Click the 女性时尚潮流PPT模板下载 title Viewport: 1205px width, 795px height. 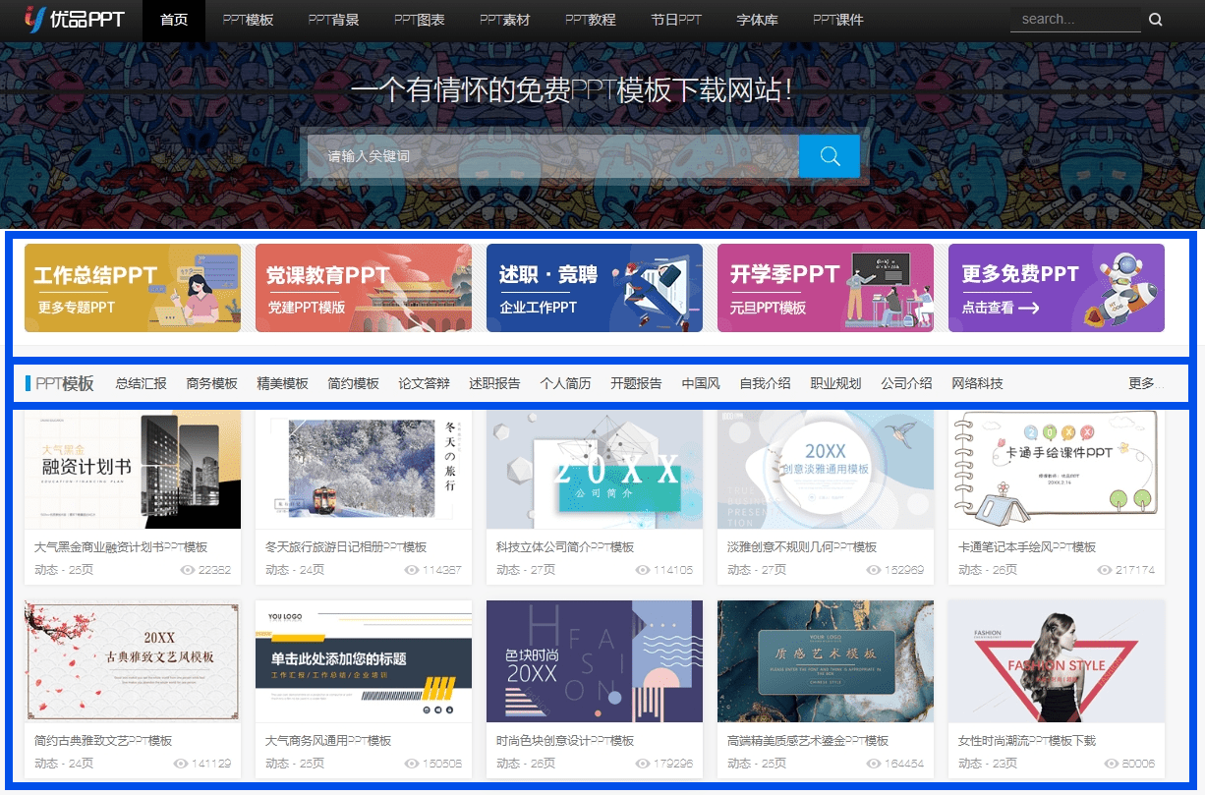coord(1027,740)
